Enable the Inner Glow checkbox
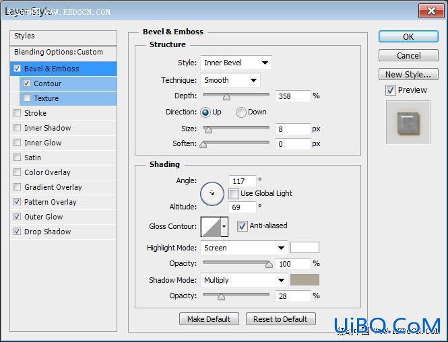The height and width of the screenshot is (342, 448). (17, 143)
